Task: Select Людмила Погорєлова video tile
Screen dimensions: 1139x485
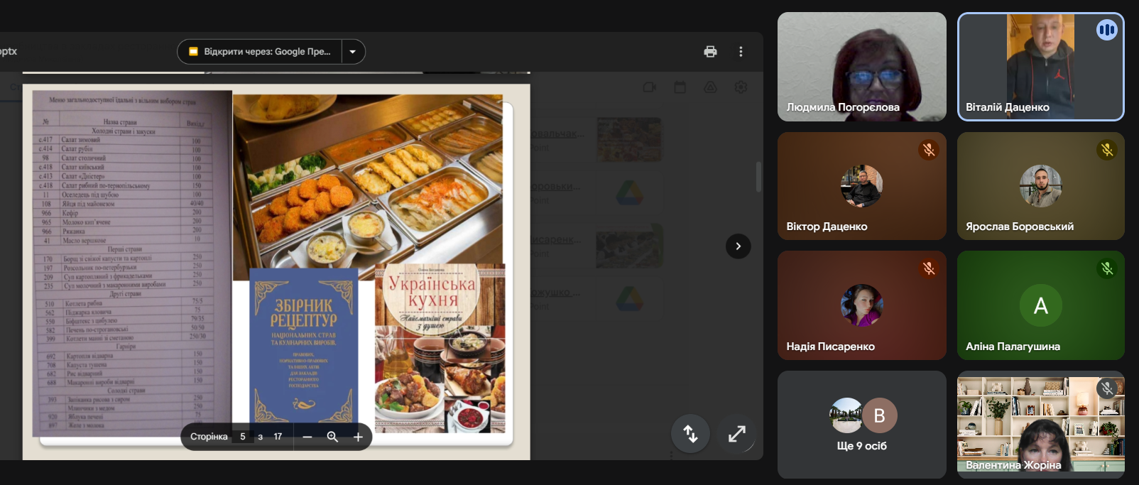Action: tap(861, 66)
